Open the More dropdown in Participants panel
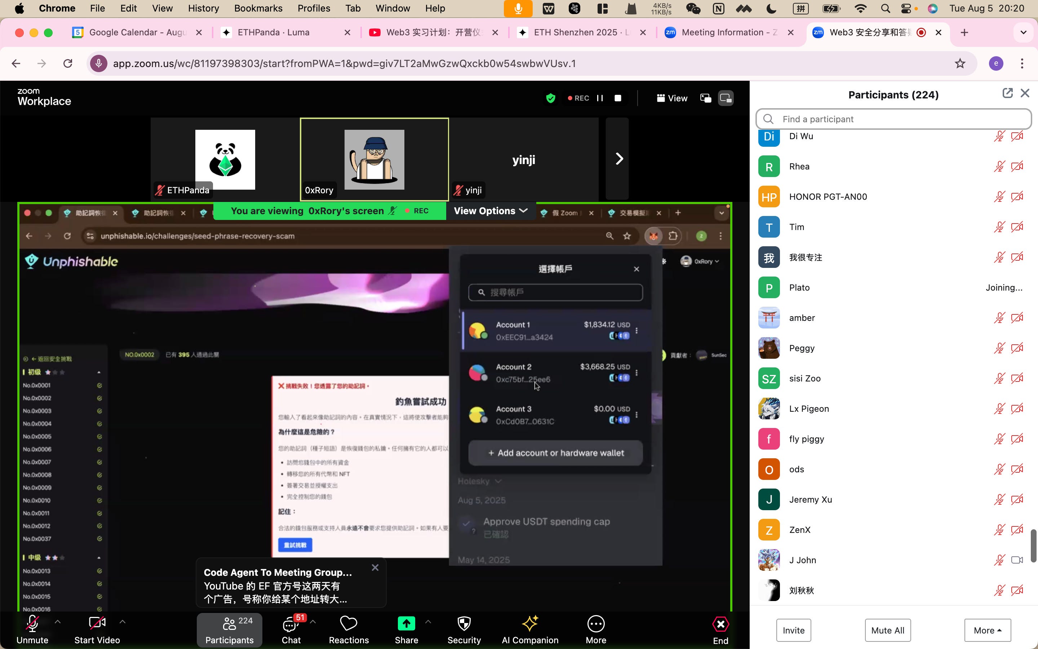Viewport: 1038px width, 649px height. 988,630
